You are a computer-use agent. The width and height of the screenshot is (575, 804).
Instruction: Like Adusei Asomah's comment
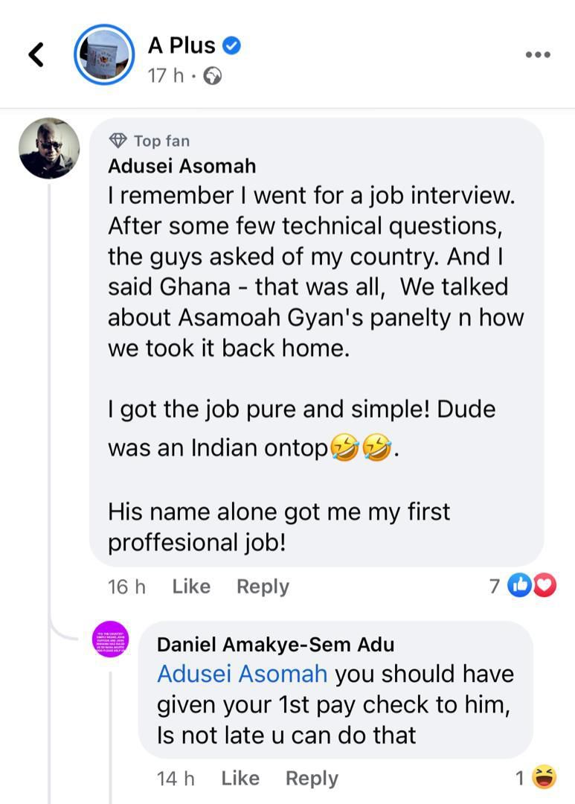190,586
